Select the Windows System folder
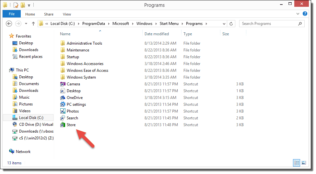Viewport: 316px width, 174px height. click(x=81, y=77)
